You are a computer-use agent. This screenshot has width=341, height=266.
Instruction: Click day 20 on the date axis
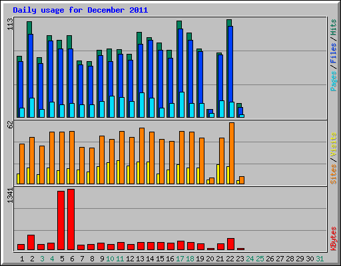210,259
